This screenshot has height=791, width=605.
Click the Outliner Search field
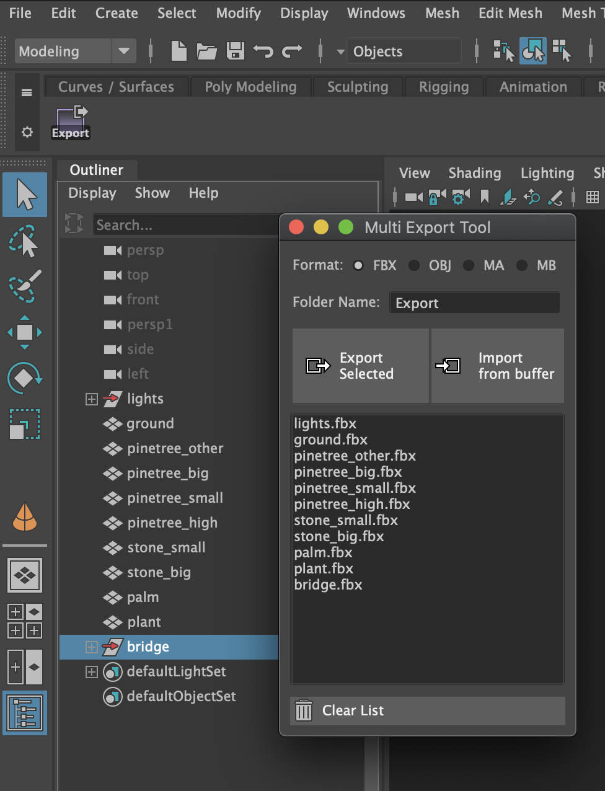(x=187, y=225)
